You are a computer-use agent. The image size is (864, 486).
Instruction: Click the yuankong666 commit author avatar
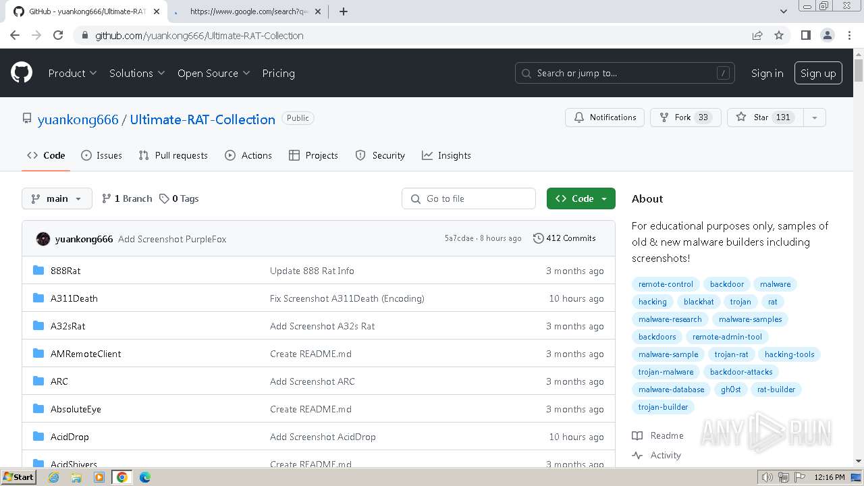pos(43,239)
